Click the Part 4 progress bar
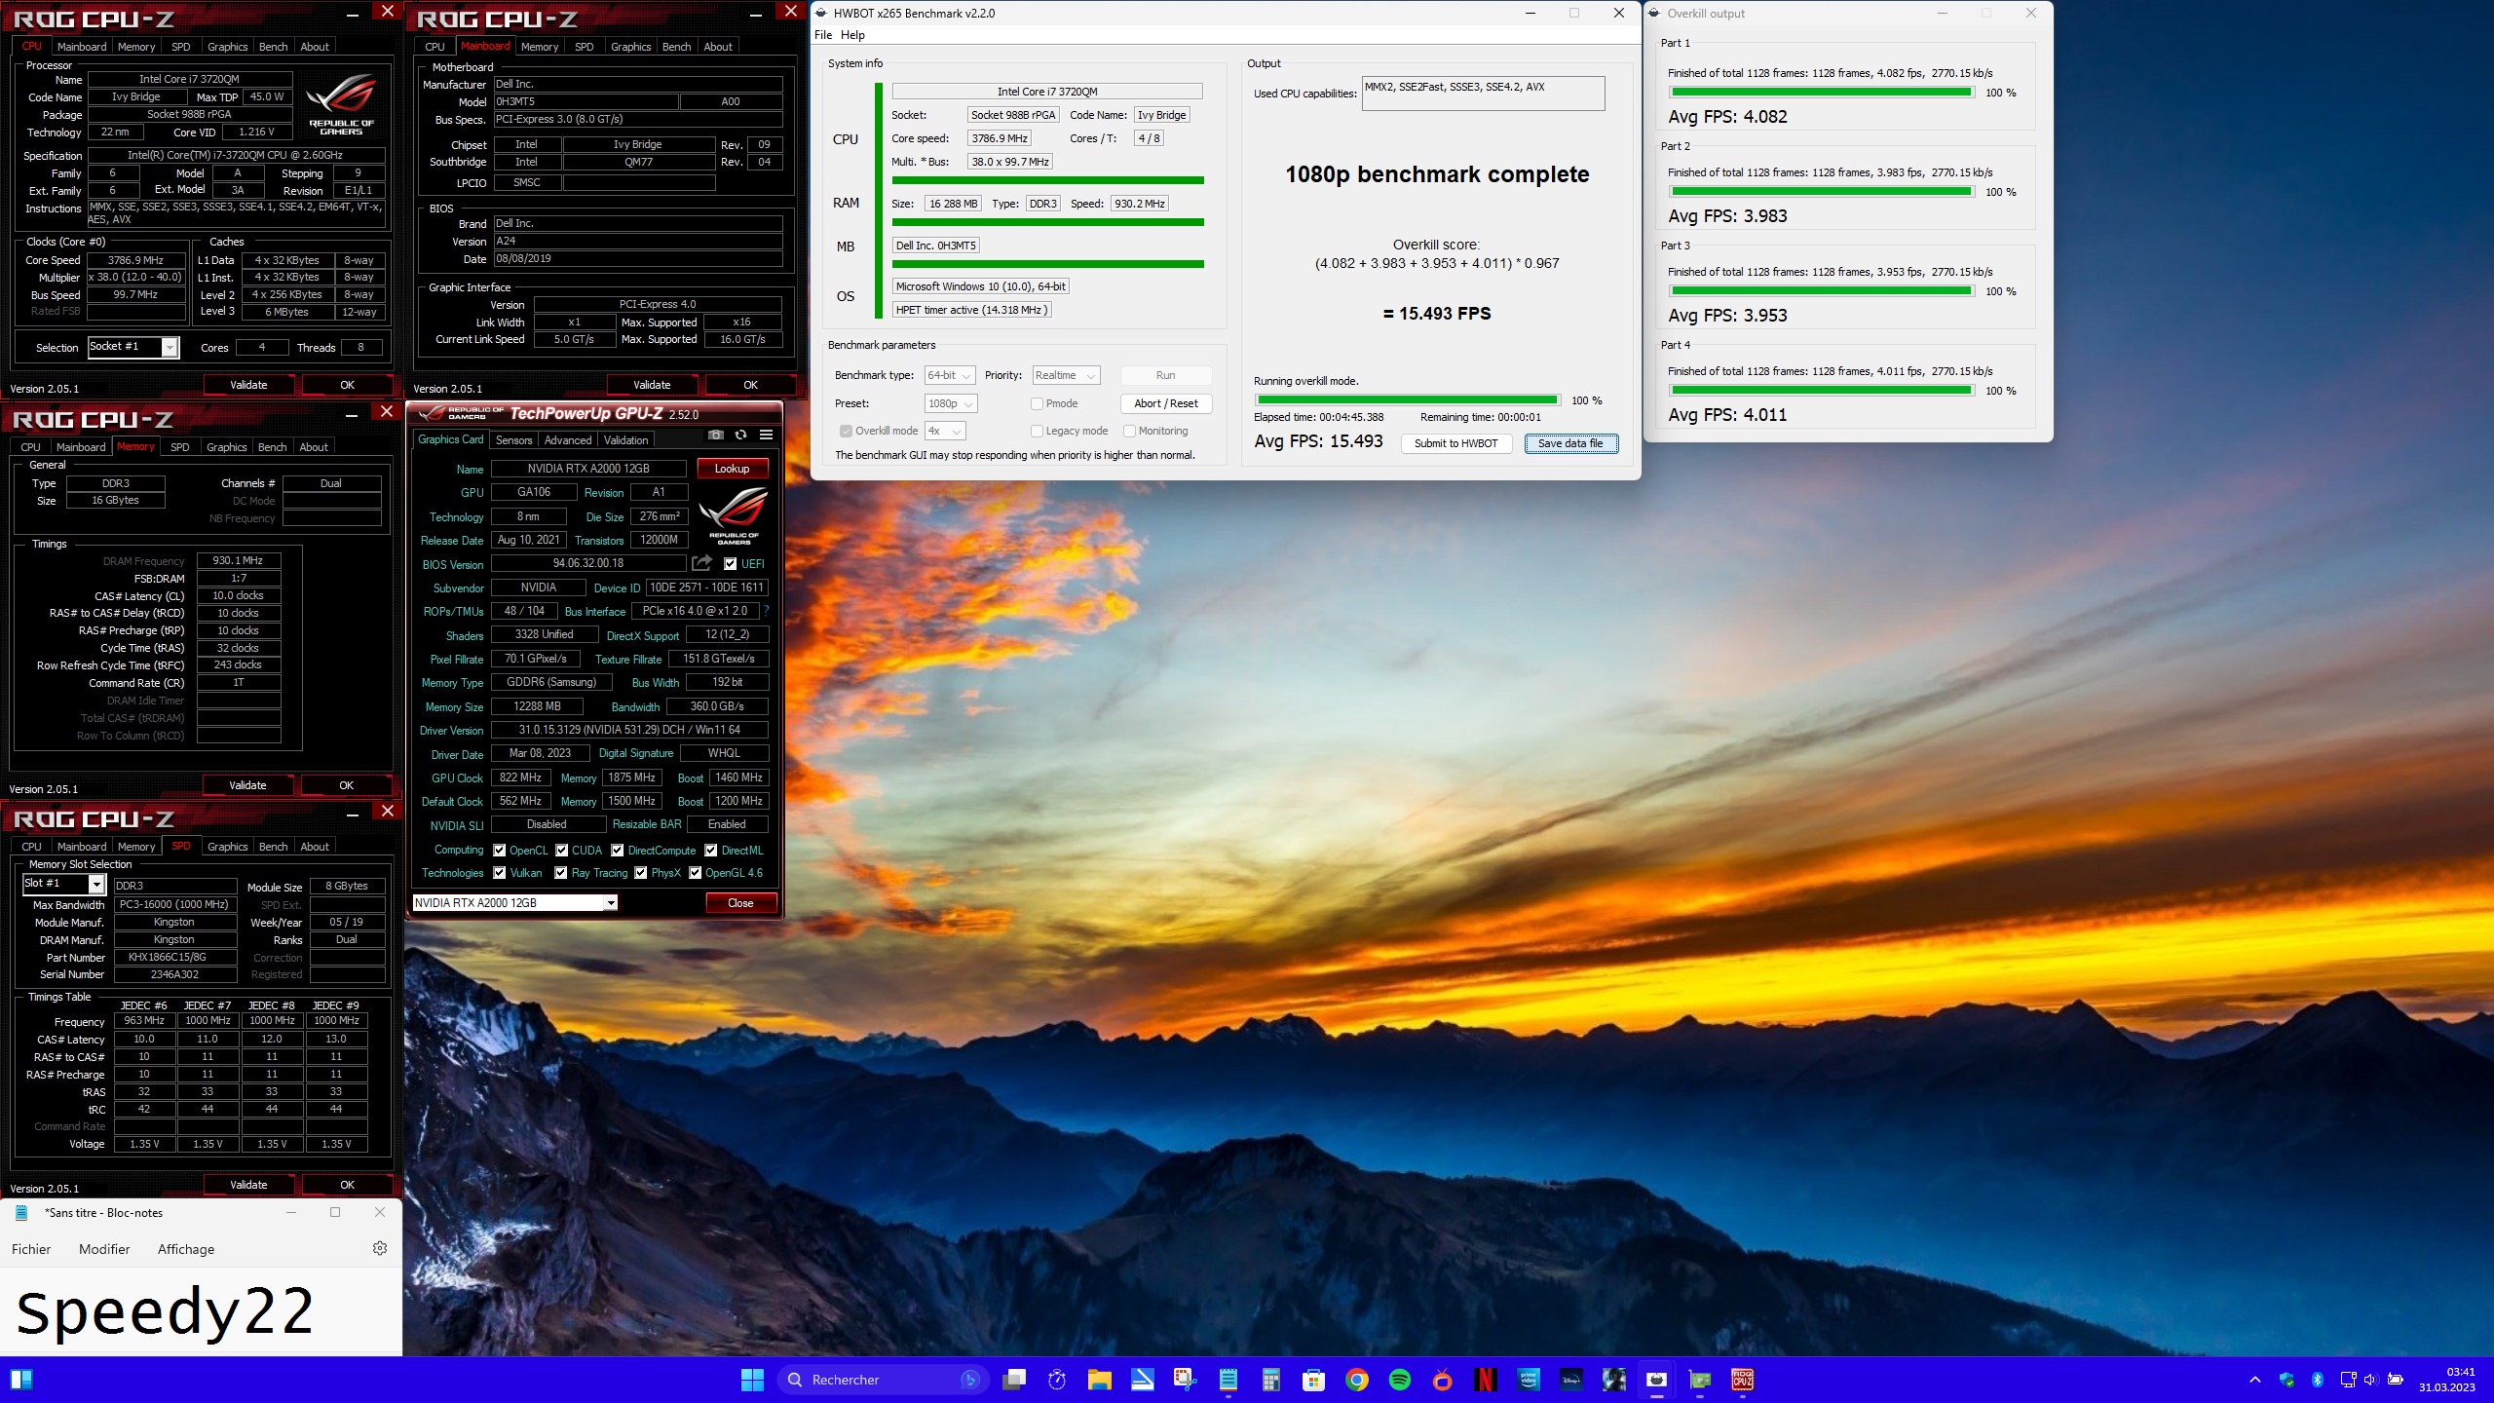This screenshot has height=1403, width=2494. 1821,391
